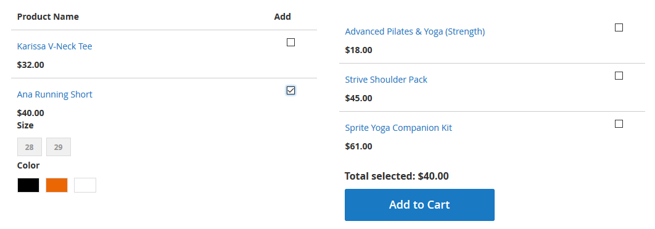This screenshot has width=655, height=229.
Task: Open the Karissa V-Neck Tee product link
Action: [x=55, y=46]
